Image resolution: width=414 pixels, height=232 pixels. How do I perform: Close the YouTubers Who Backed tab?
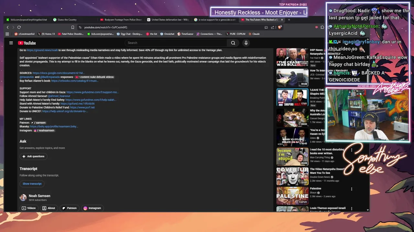pyautogui.click(x=281, y=20)
